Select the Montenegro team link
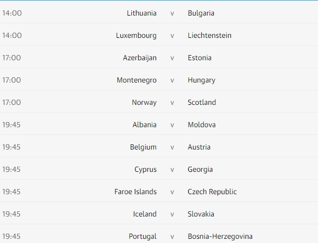 (x=137, y=80)
